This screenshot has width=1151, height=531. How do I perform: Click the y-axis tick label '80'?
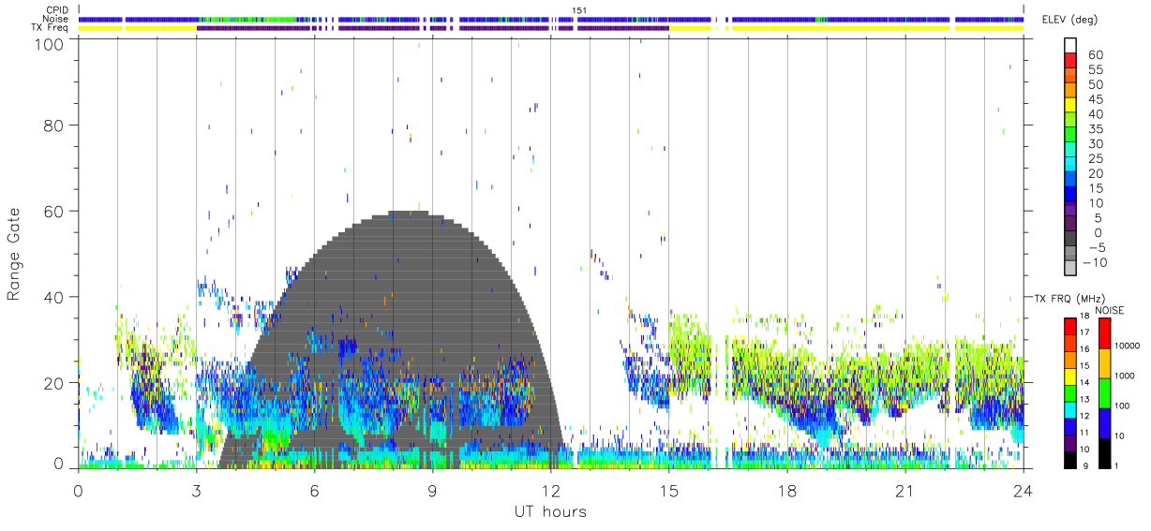pos(55,125)
